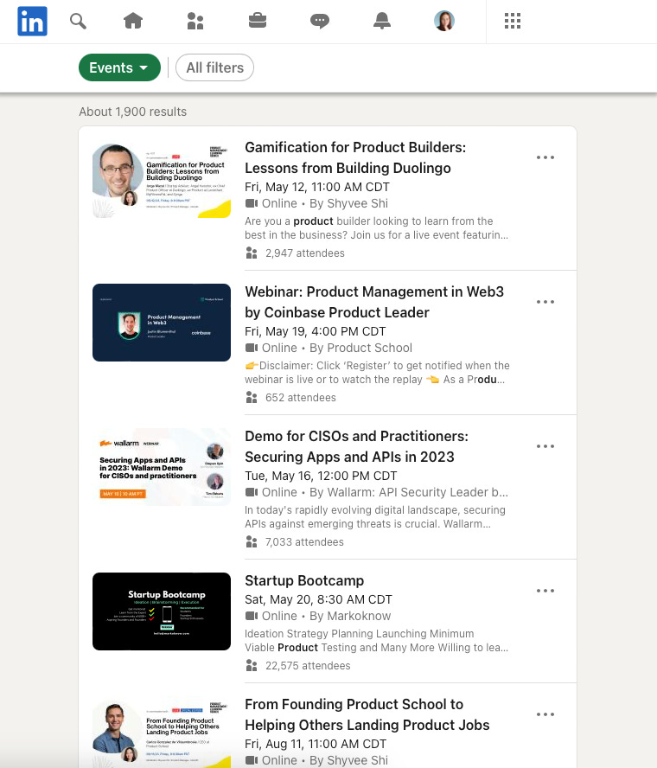
Task: Click video icon on Wallarm event Online row
Action: [x=252, y=492]
